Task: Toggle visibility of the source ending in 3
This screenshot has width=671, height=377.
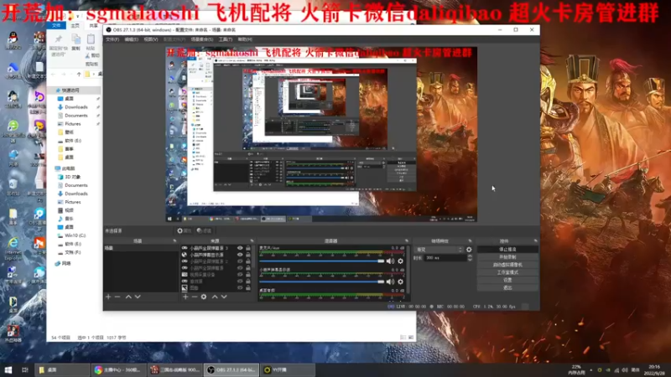Action: 240,248
